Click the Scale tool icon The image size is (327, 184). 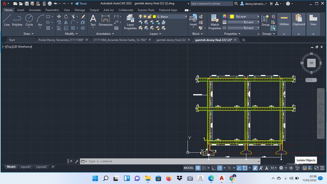[x=66, y=28]
